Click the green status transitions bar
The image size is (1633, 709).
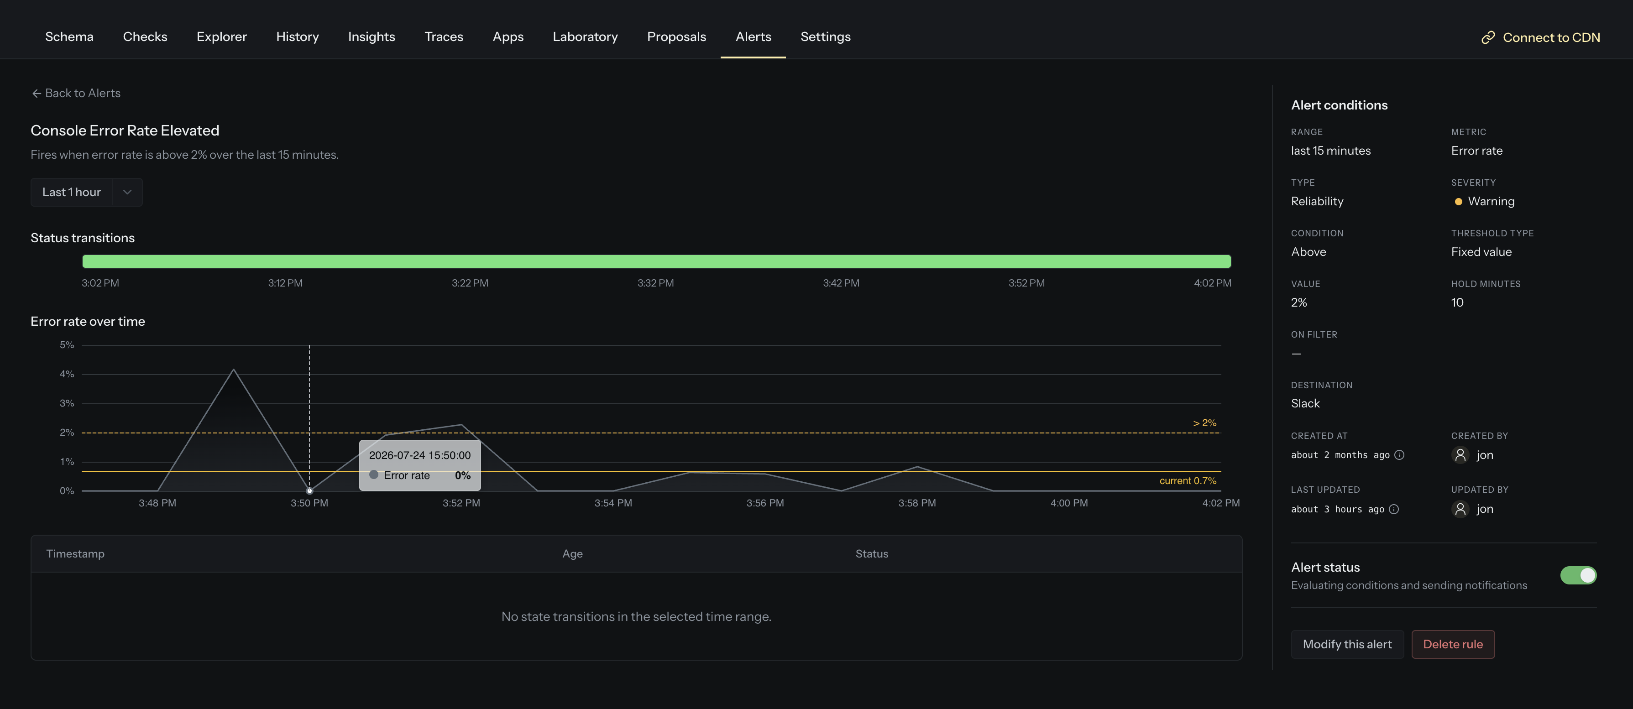pyautogui.click(x=656, y=261)
